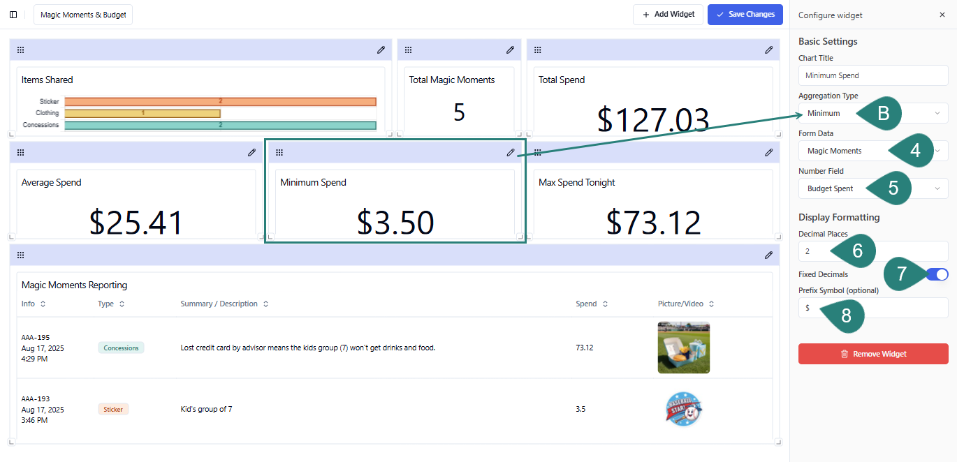Viewport: 957px width, 462px height.
Task: Open the concessions food picture thumbnail
Action: point(683,348)
